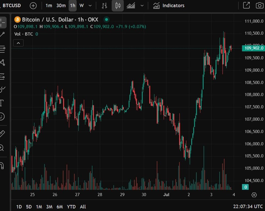The image size is (265, 211).
Task: Open the Indicators menu
Action: tap(169, 6)
